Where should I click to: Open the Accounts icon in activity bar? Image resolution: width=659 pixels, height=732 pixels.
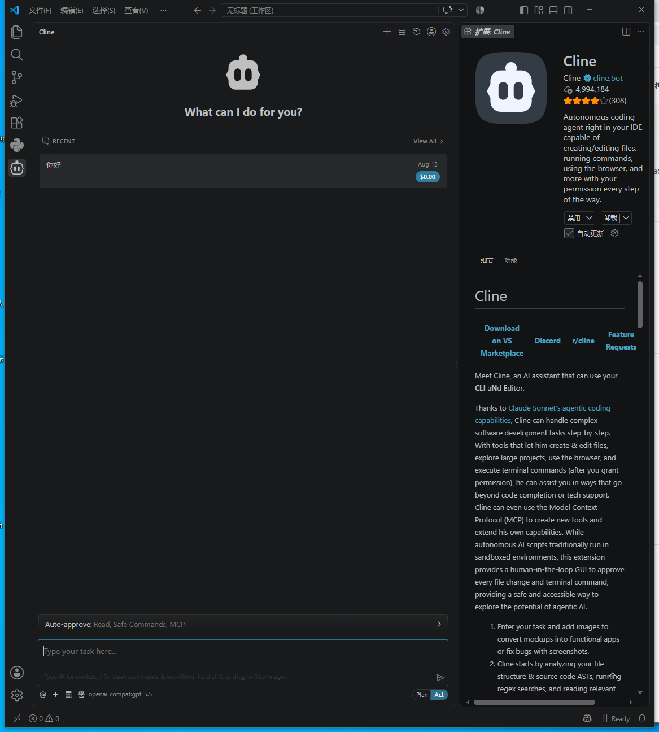tap(17, 672)
